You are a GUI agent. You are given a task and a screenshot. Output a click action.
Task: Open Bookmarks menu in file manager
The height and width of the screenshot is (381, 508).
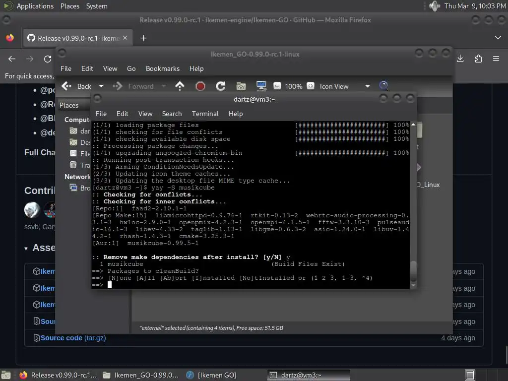[x=163, y=68]
